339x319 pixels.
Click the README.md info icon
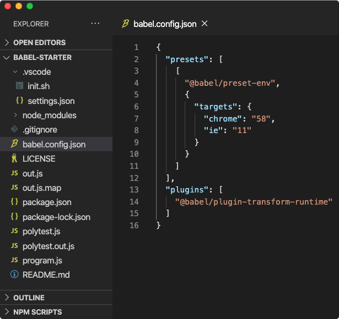tap(14, 274)
